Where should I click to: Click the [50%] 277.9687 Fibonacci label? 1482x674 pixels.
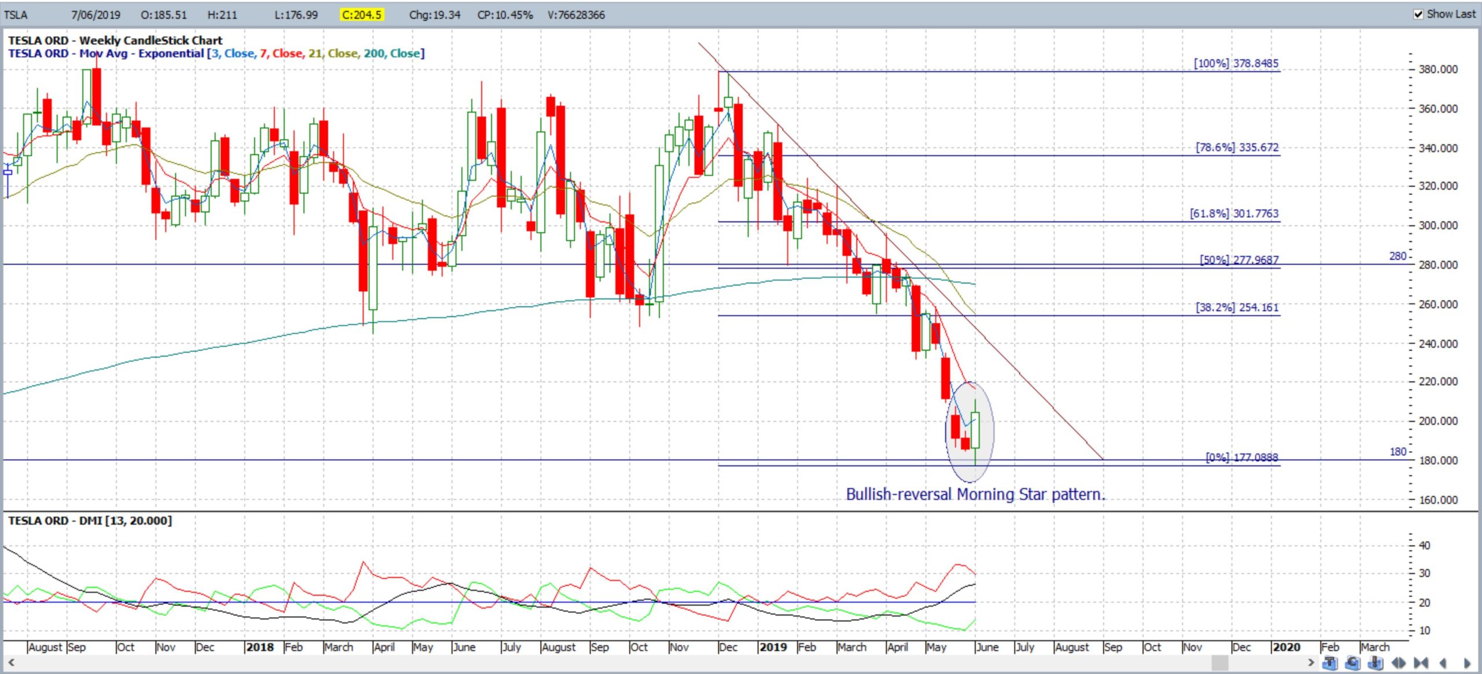pyautogui.click(x=1239, y=259)
